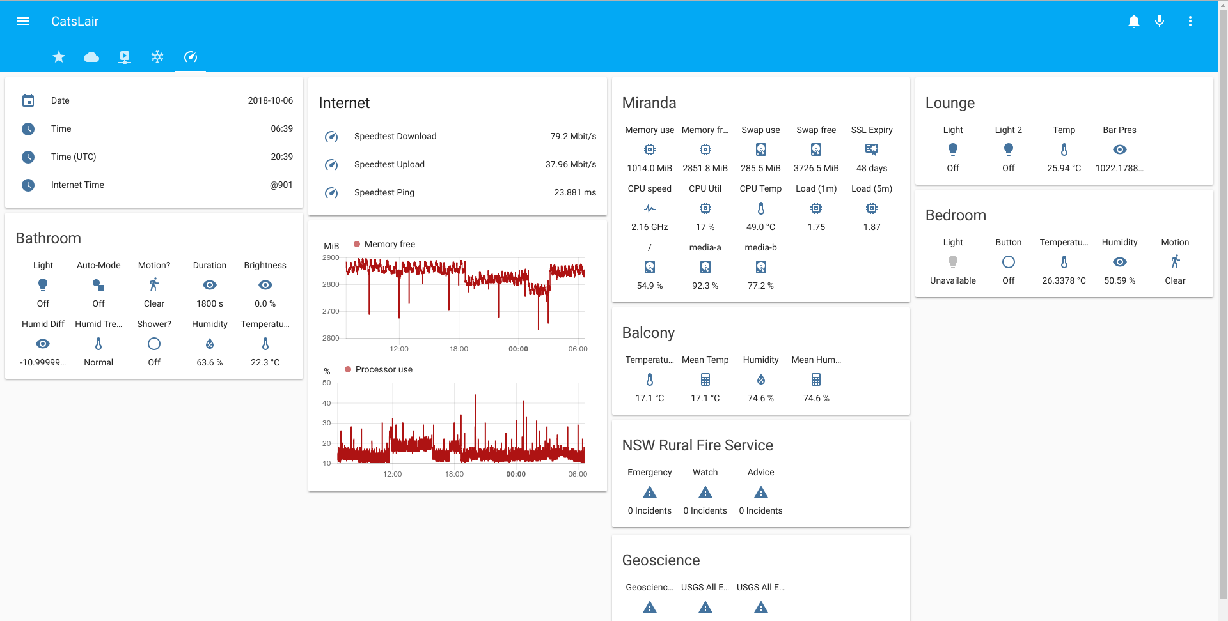
Task: Switch to the cloud weather tab
Action: tap(91, 57)
